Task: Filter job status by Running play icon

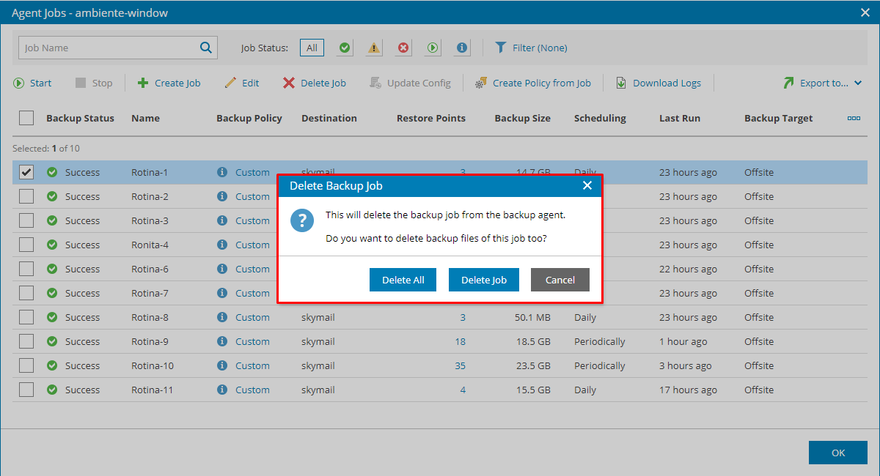Action: coord(433,48)
